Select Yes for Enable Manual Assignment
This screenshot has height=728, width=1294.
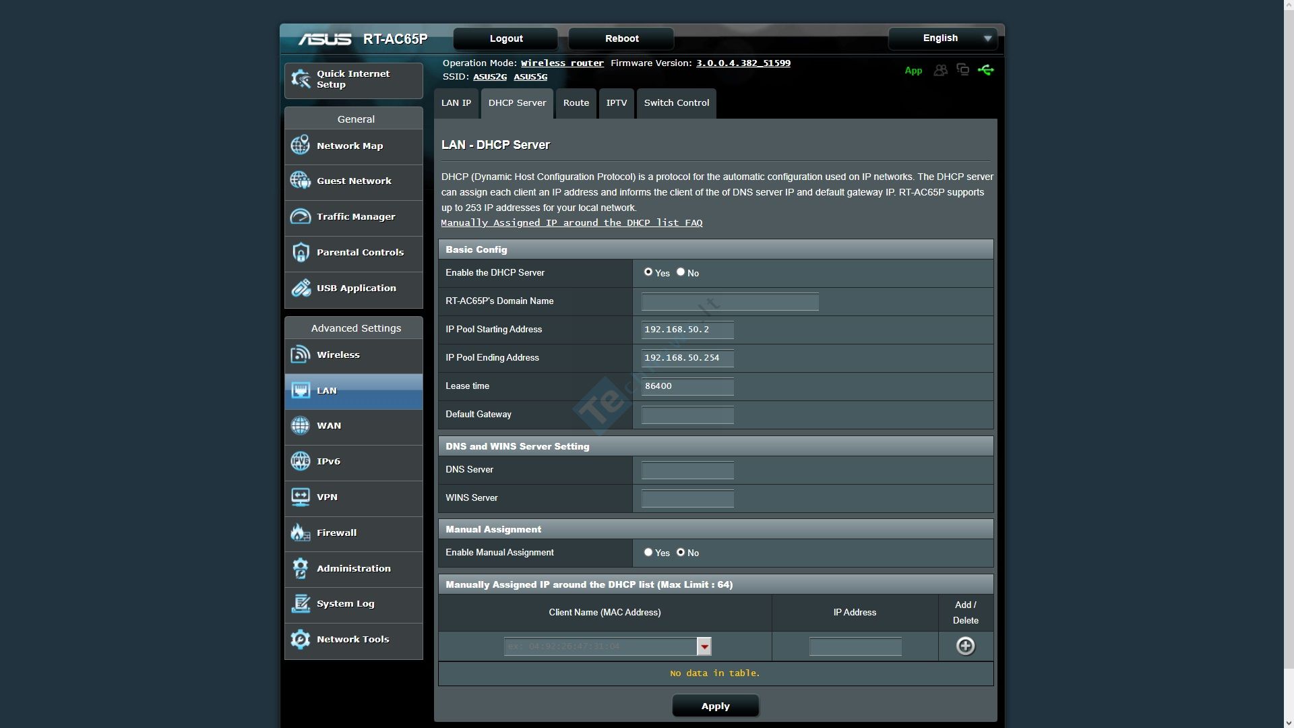coord(648,552)
